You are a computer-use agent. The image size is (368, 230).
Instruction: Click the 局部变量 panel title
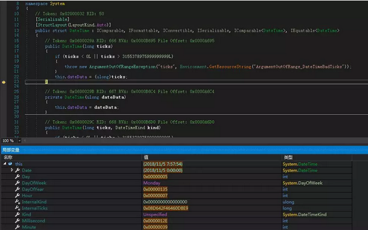tap(11, 150)
